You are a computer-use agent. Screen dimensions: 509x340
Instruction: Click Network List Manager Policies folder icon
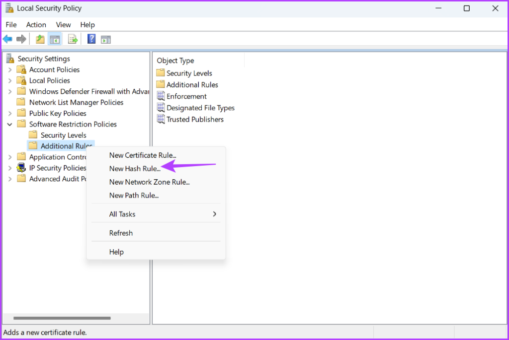21,102
